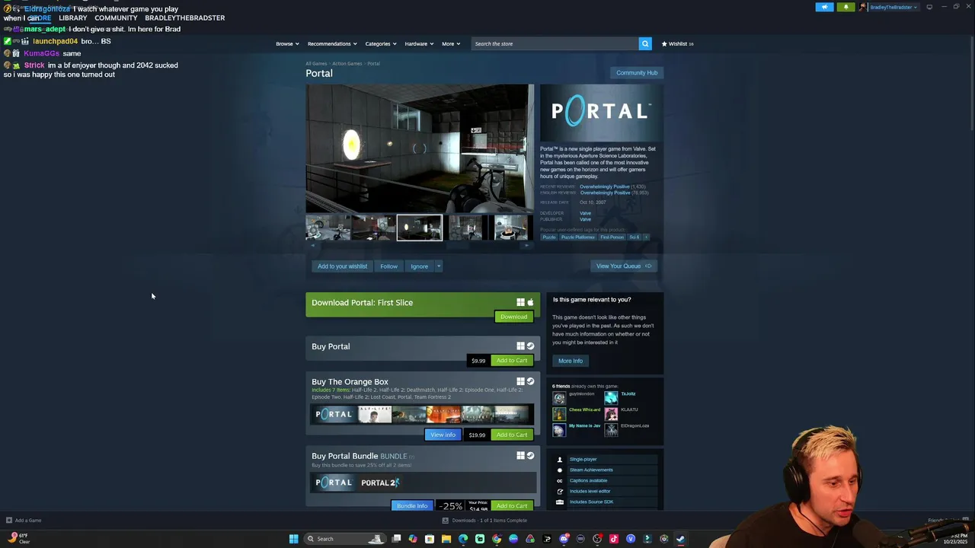This screenshot has width=975, height=548.
Task: Open friend My Name is Jev avatar
Action: [x=560, y=429]
